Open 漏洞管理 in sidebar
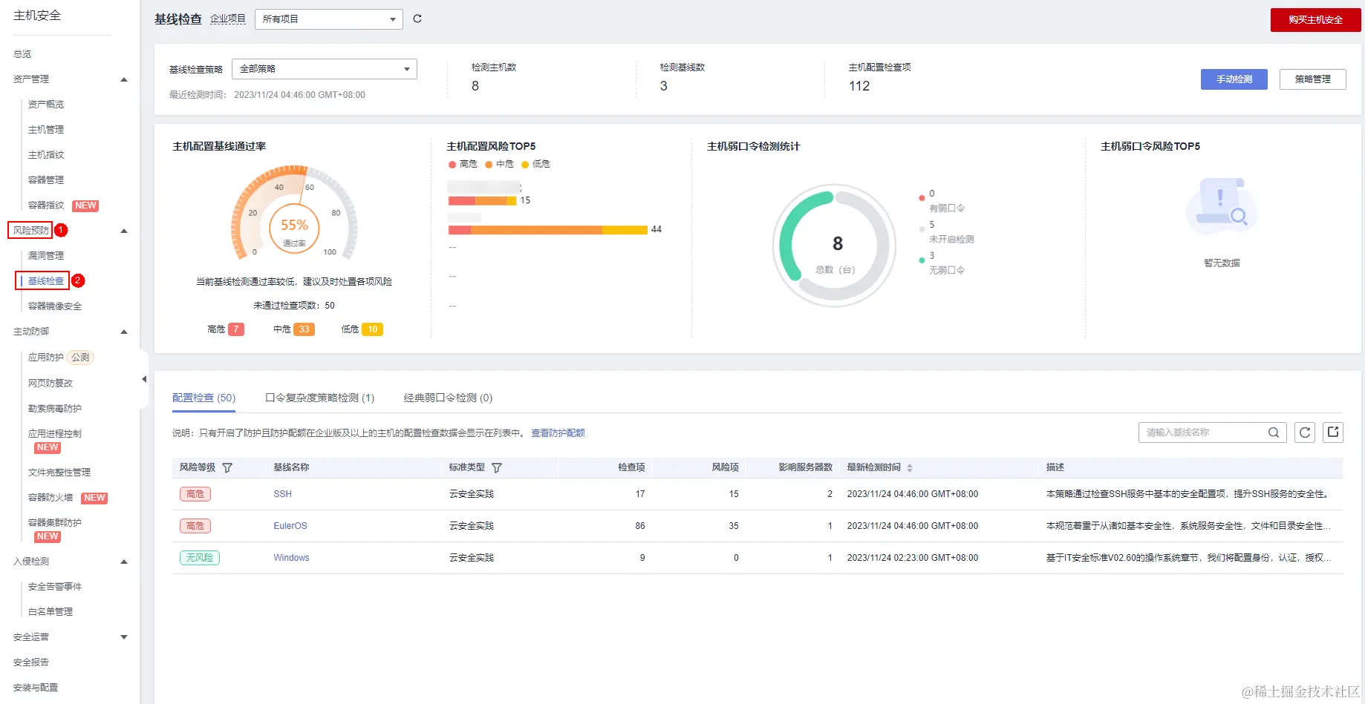 (x=46, y=256)
